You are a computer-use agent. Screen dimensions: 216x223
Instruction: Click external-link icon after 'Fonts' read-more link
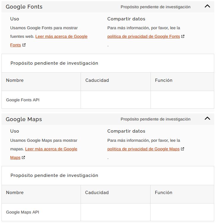[x=24, y=45]
